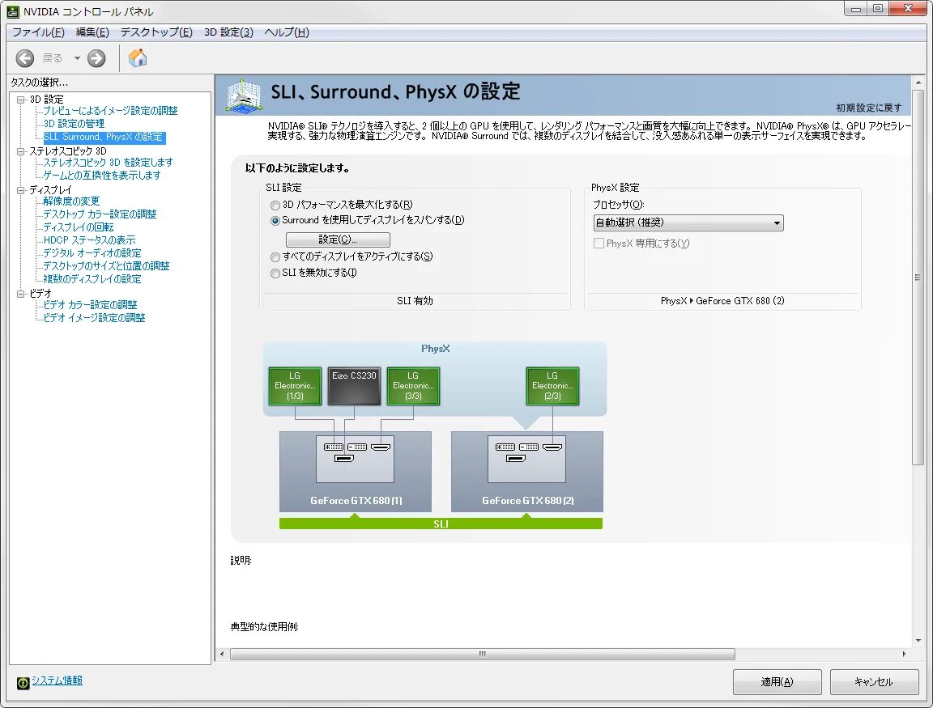Open the システム情報 link
The image size is (933, 708).
point(58,680)
